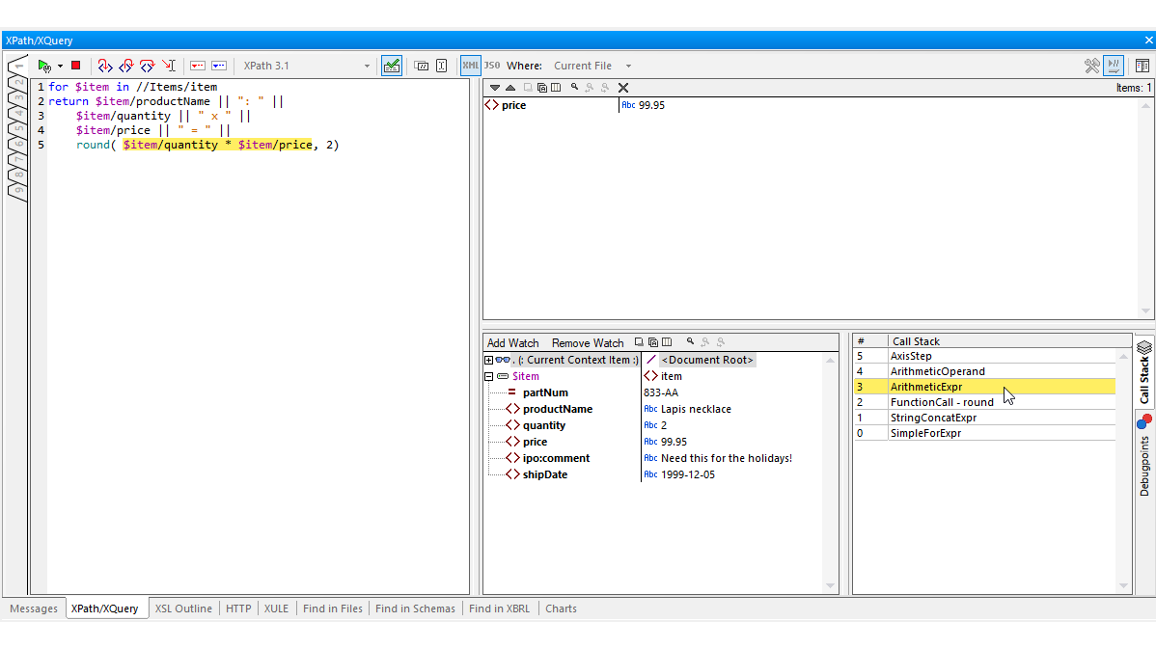Click Remove Watch
This screenshot has height=649, width=1156.
click(x=587, y=342)
